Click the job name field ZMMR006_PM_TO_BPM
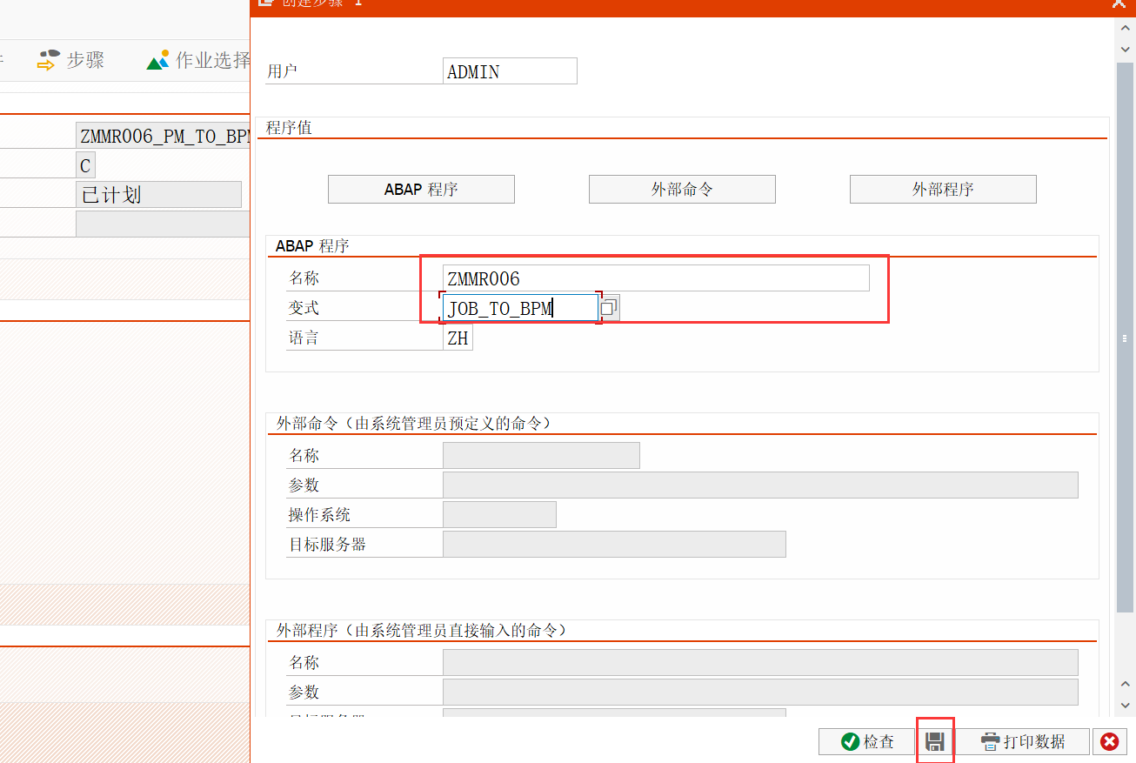 164,136
